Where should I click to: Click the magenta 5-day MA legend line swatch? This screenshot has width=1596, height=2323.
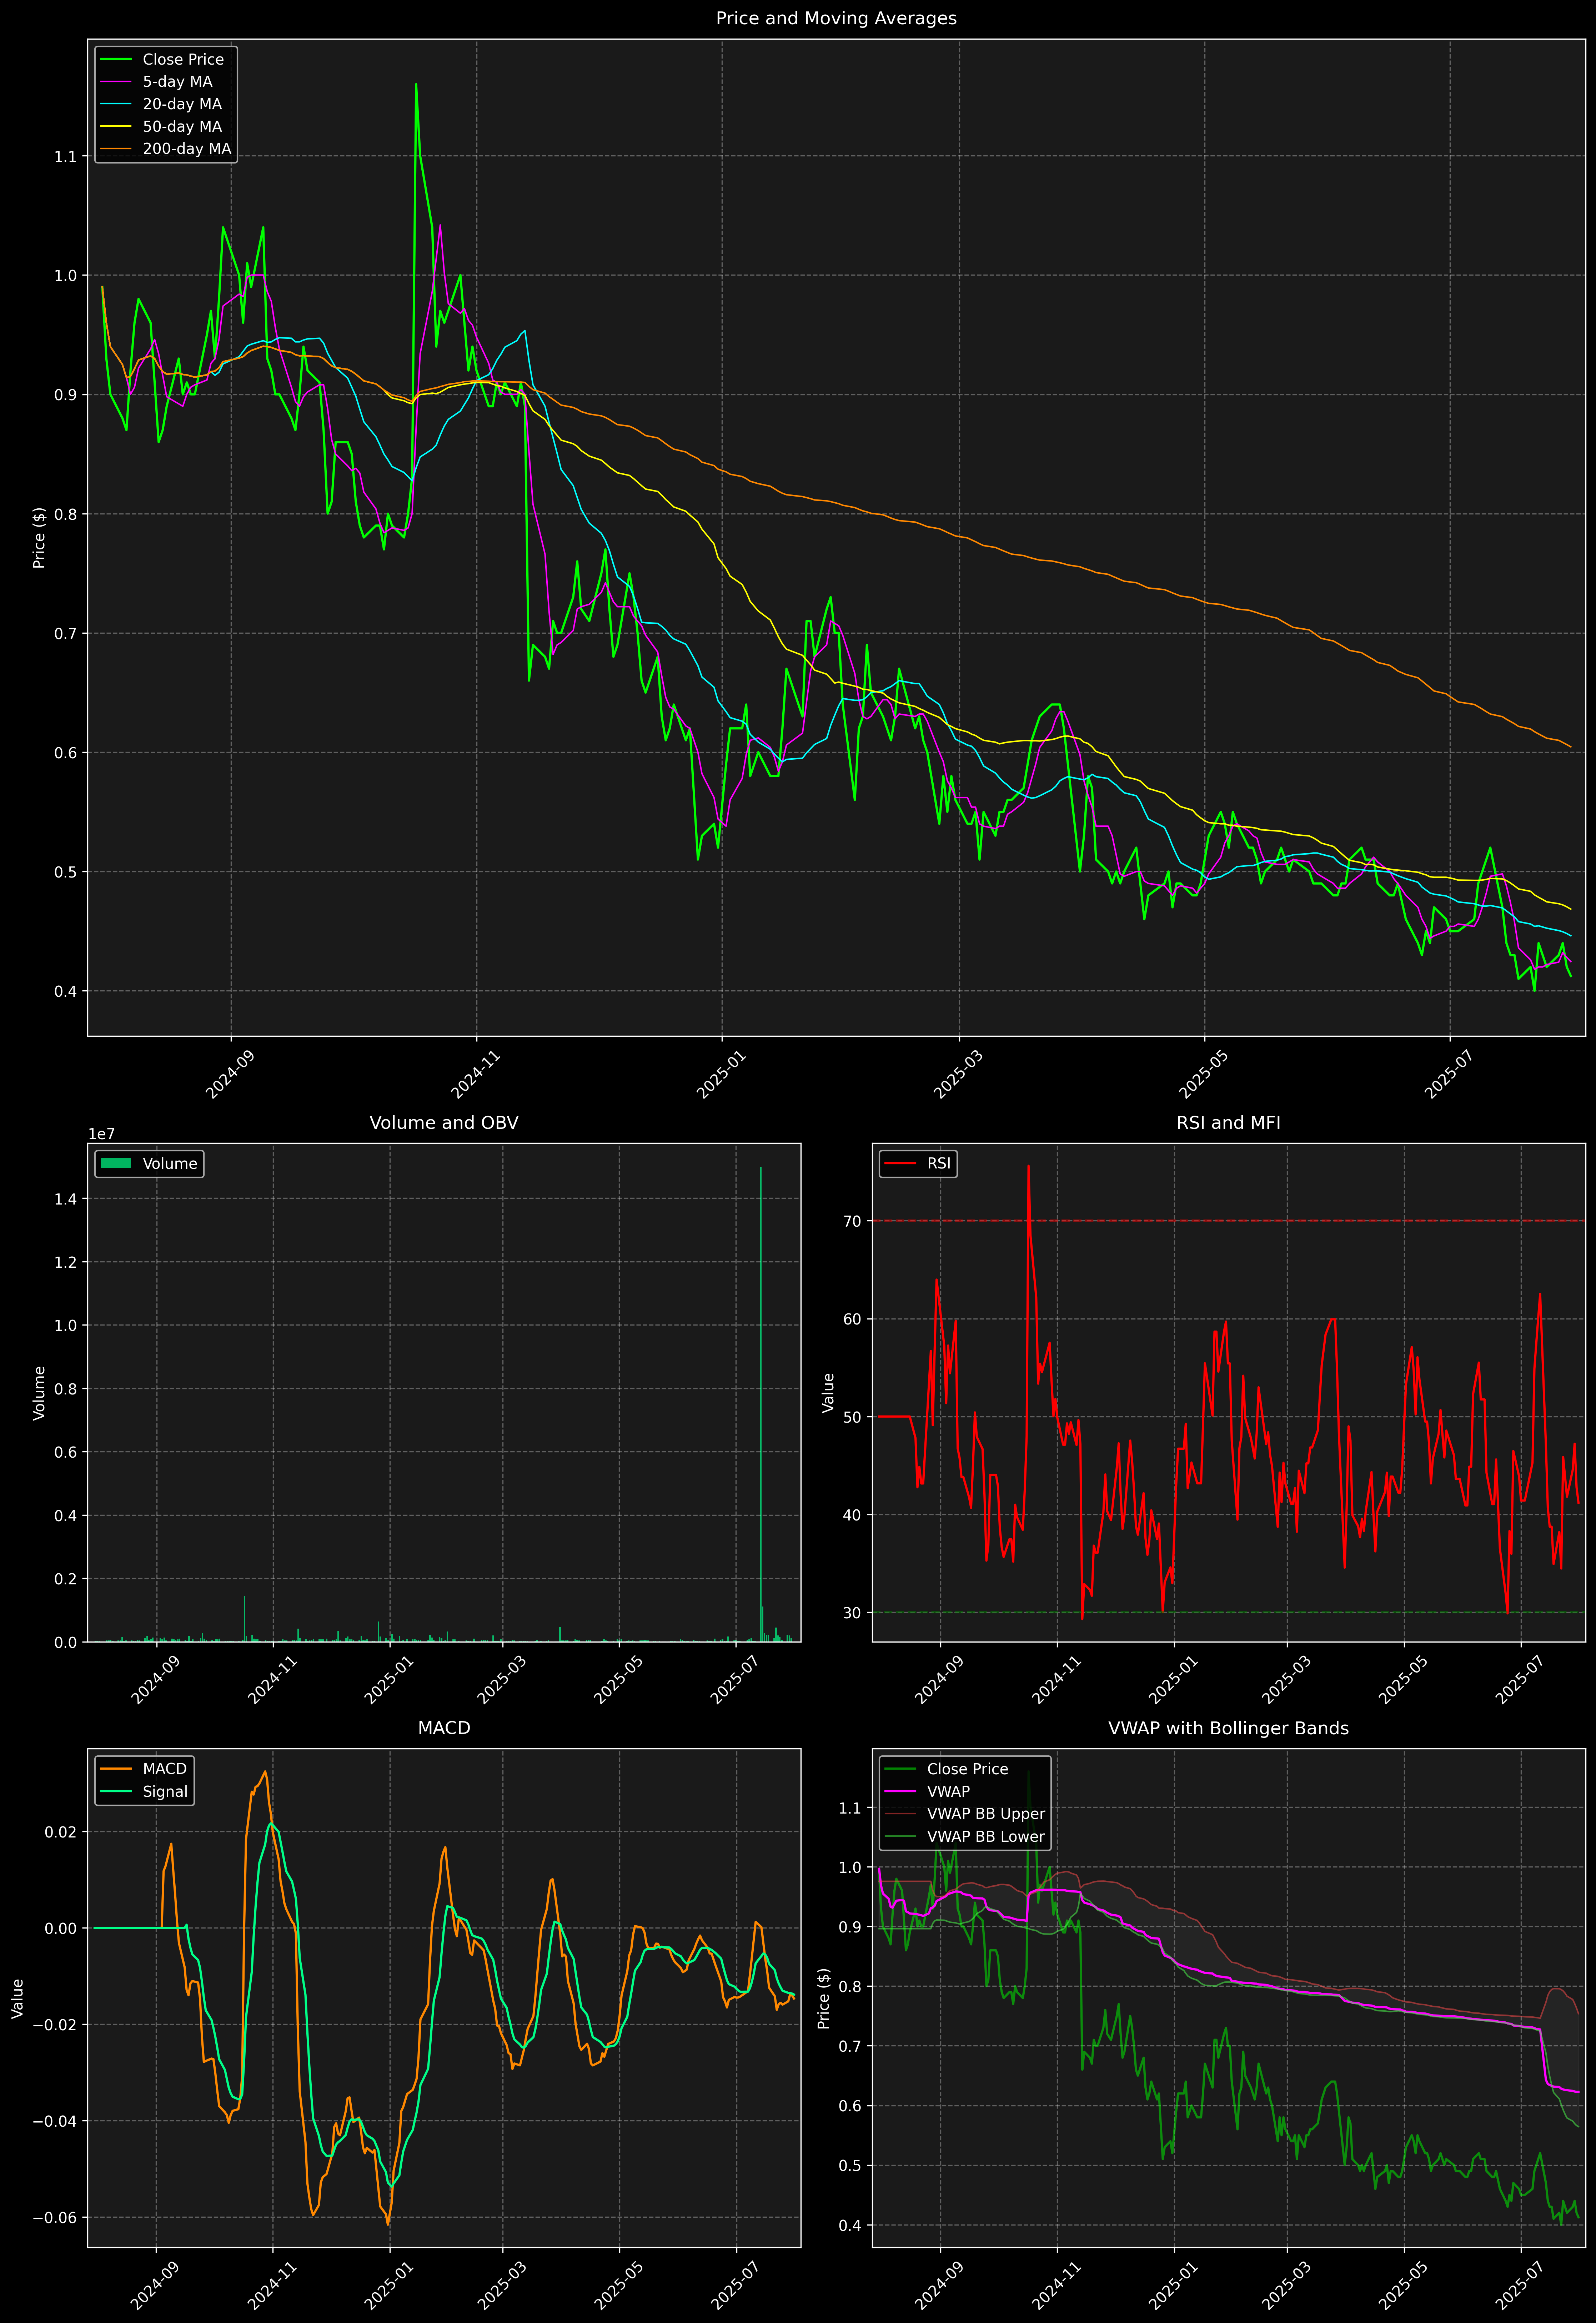click(116, 82)
